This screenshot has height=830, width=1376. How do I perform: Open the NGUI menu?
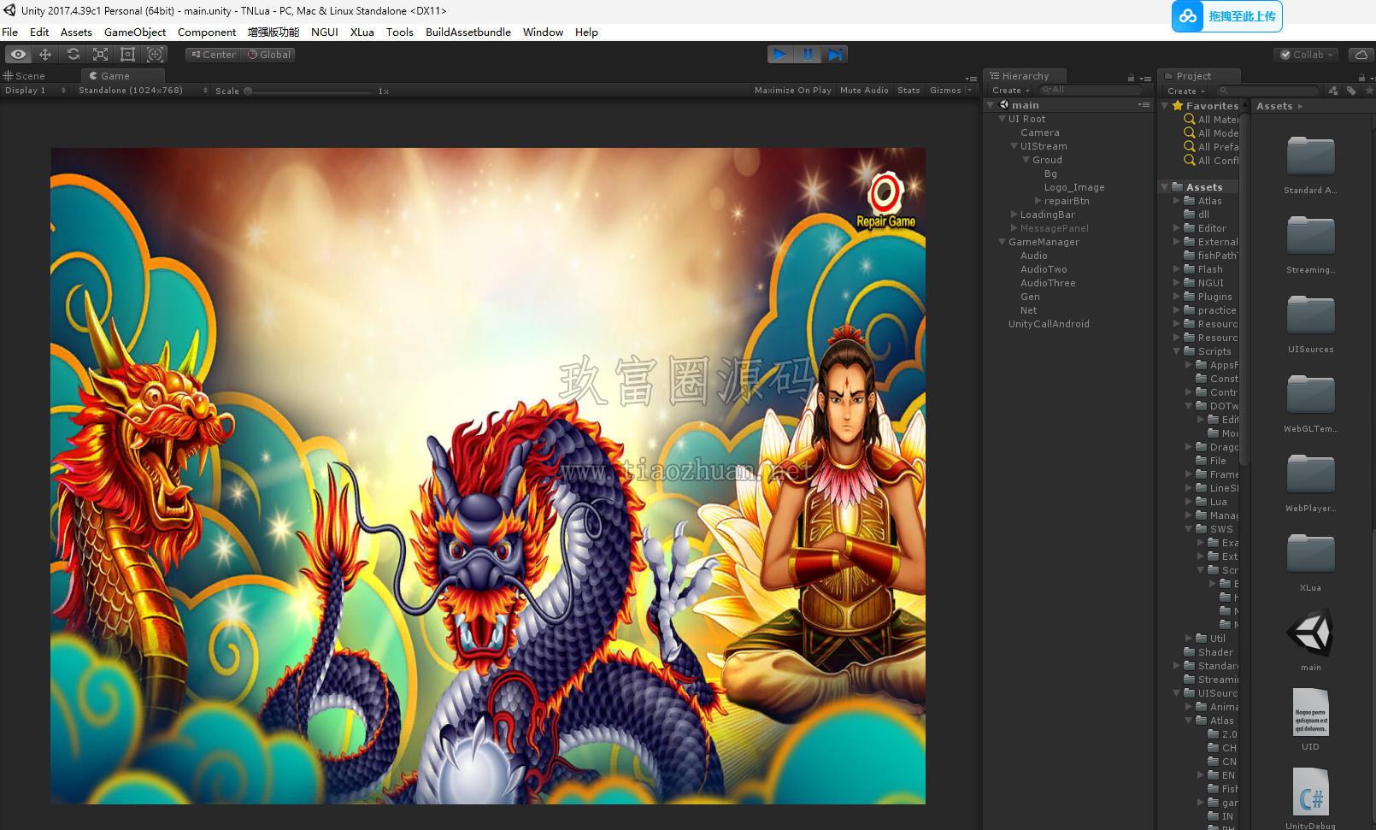(x=325, y=32)
